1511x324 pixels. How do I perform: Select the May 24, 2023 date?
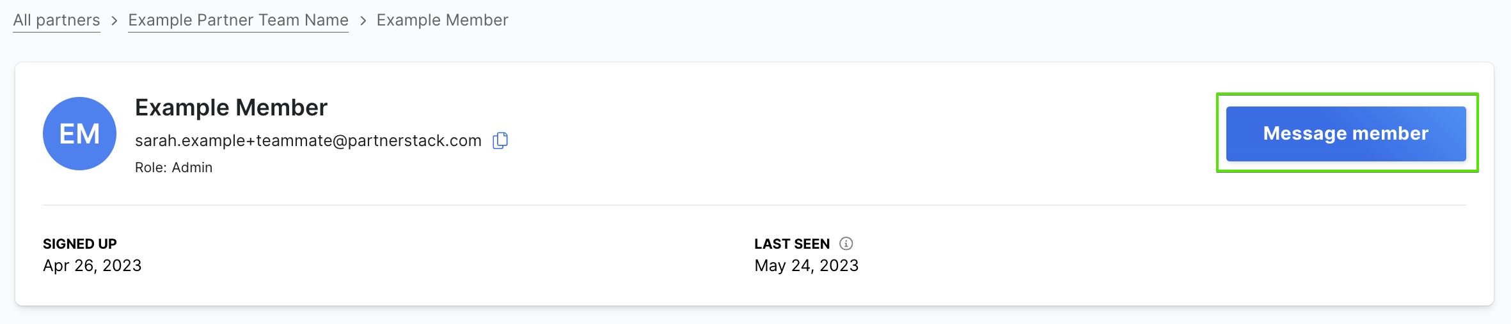pyautogui.click(x=807, y=265)
